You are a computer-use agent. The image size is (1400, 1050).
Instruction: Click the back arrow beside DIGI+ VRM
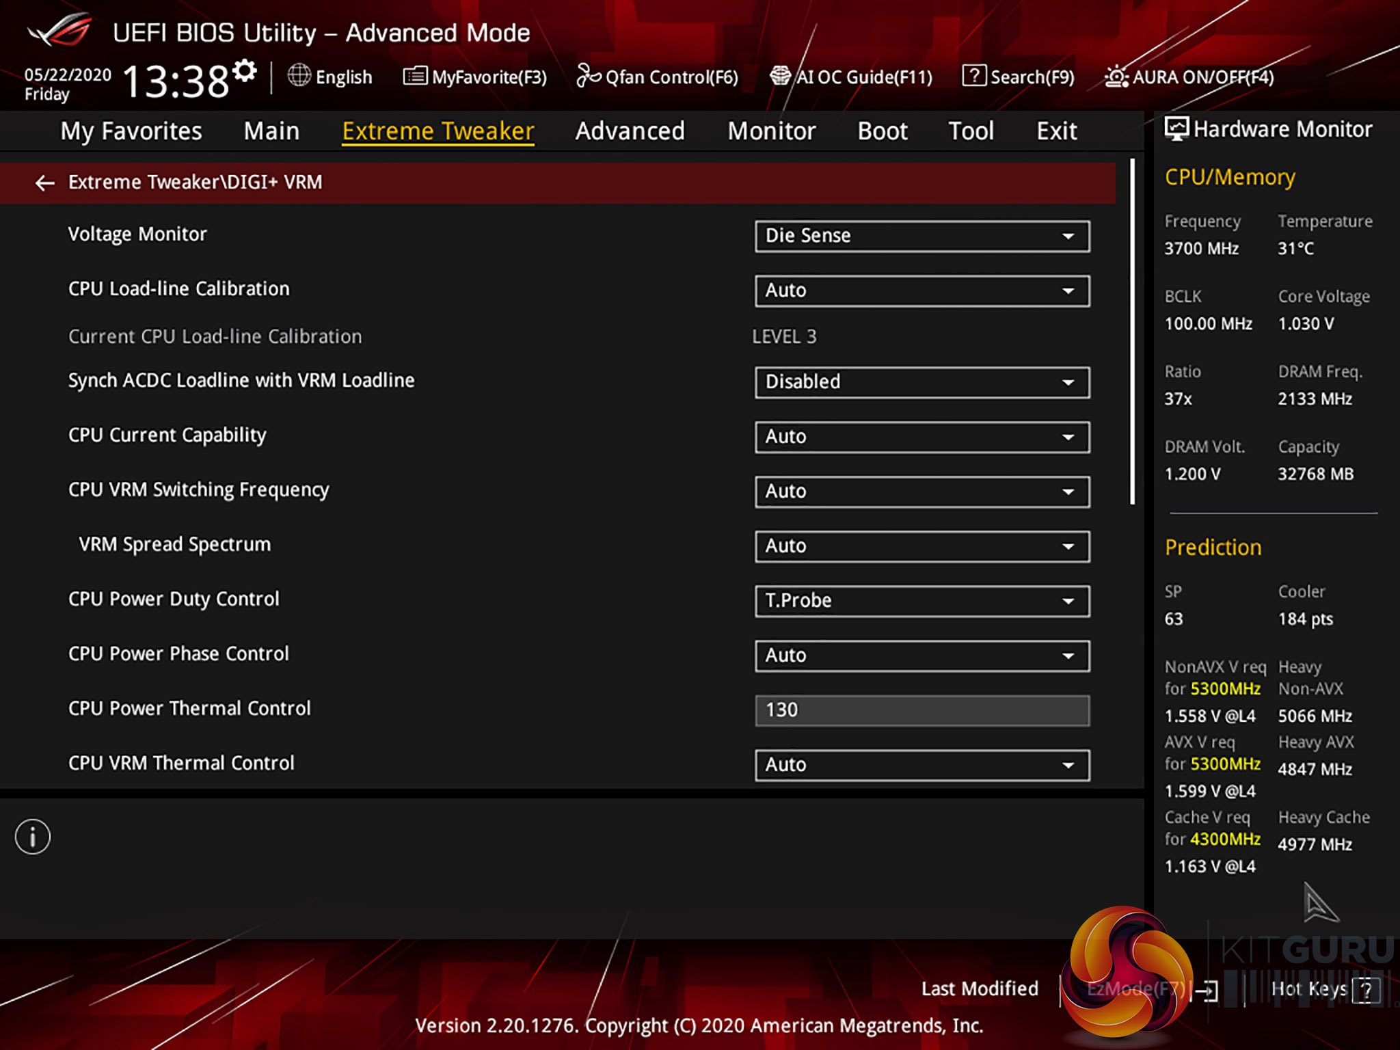(45, 183)
